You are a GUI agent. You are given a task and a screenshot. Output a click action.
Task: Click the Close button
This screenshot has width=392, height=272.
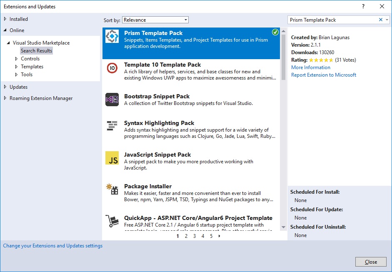371,262
